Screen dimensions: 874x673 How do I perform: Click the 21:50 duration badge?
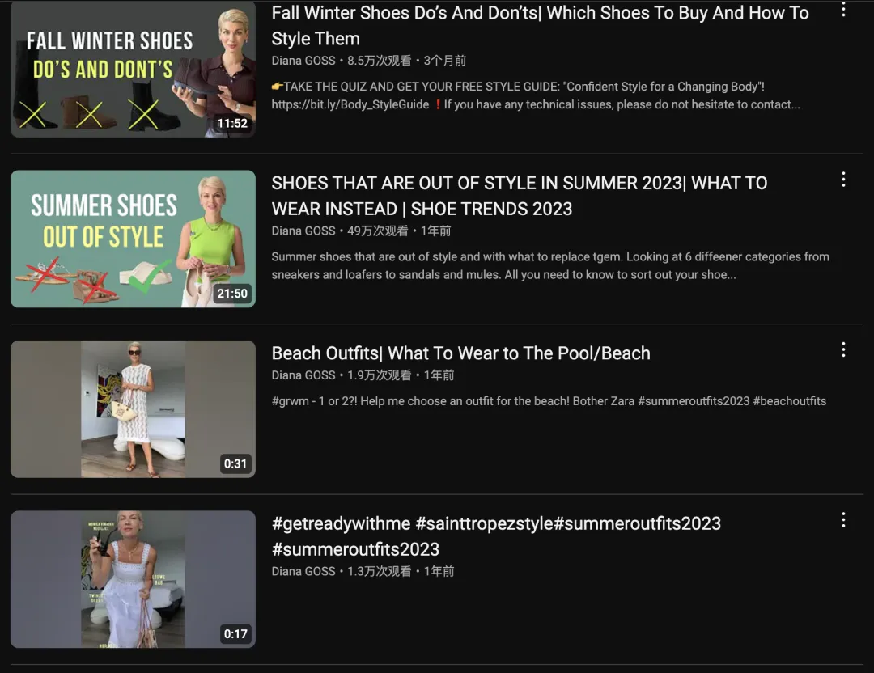(232, 294)
